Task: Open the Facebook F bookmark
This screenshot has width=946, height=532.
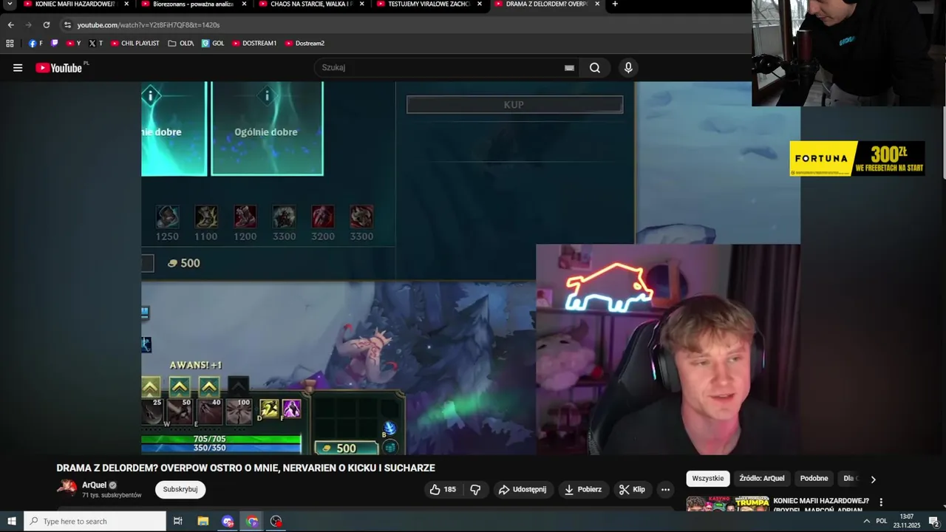Action: 35,44
